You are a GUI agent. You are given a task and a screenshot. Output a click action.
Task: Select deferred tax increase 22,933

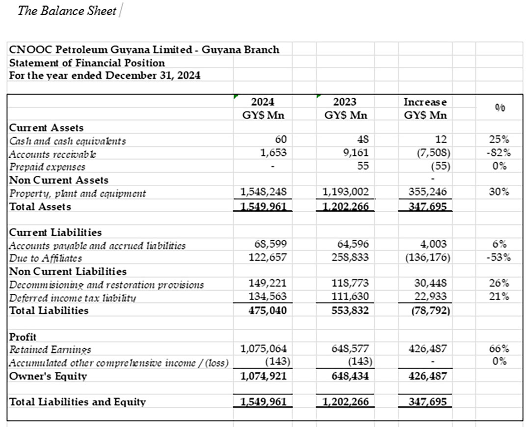click(x=431, y=296)
